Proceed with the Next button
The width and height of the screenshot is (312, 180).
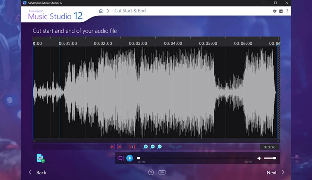click(272, 173)
